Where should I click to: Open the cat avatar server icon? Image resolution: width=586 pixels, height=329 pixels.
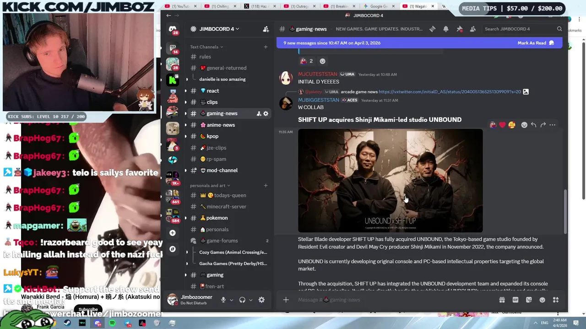pos(173,128)
